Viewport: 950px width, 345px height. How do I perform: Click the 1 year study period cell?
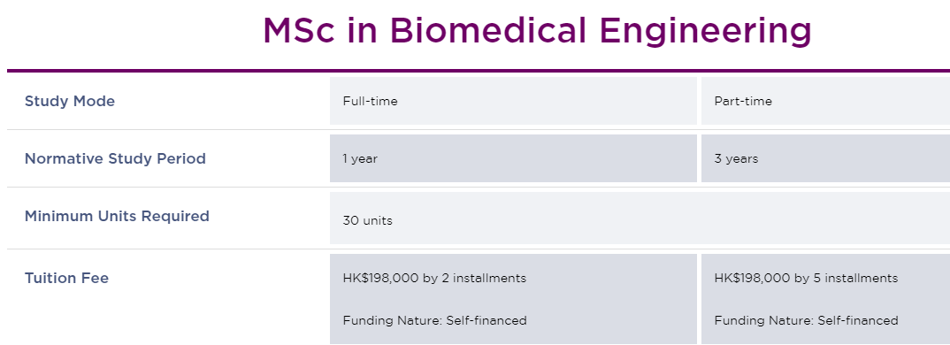(x=513, y=158)
